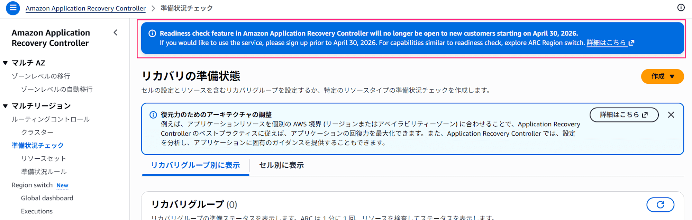Open 準備状況ルール in the sidebar
Image resolution: width=692 pixels, height=220 pixels.
pyautogui.click(x=43, y=171)
